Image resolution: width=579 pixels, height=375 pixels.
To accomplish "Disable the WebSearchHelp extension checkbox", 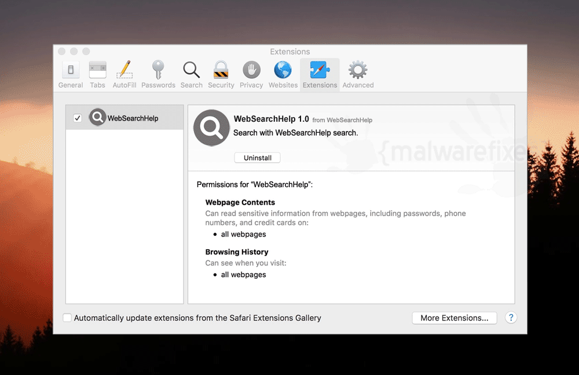I will pos(78,118).
